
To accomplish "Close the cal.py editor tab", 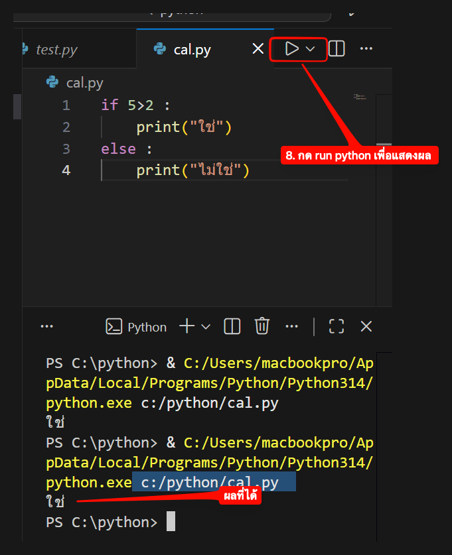I will pyautogui.click(x=258, y=49).
